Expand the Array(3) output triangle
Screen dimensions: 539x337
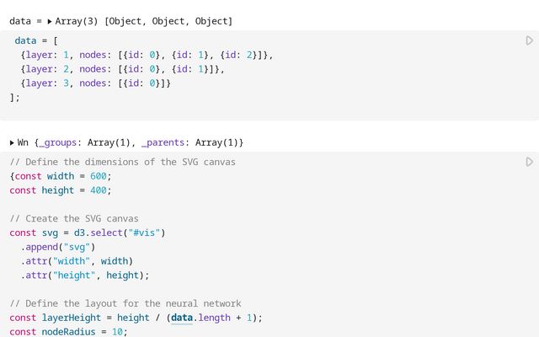click(50, 20)
